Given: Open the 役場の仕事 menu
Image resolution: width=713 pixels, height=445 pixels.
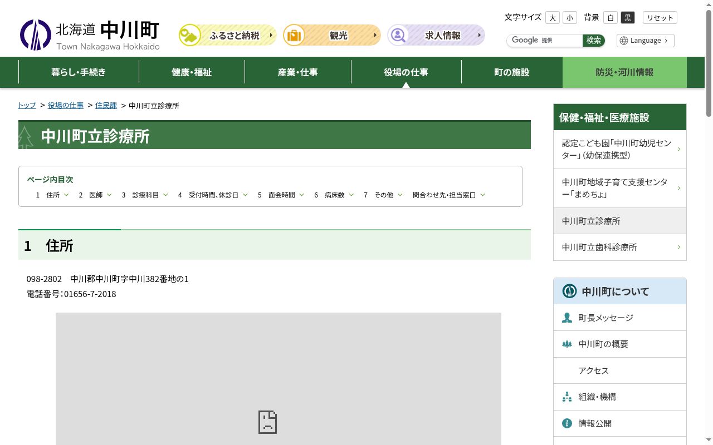Looking at the screenshot, I should point(406,72).
